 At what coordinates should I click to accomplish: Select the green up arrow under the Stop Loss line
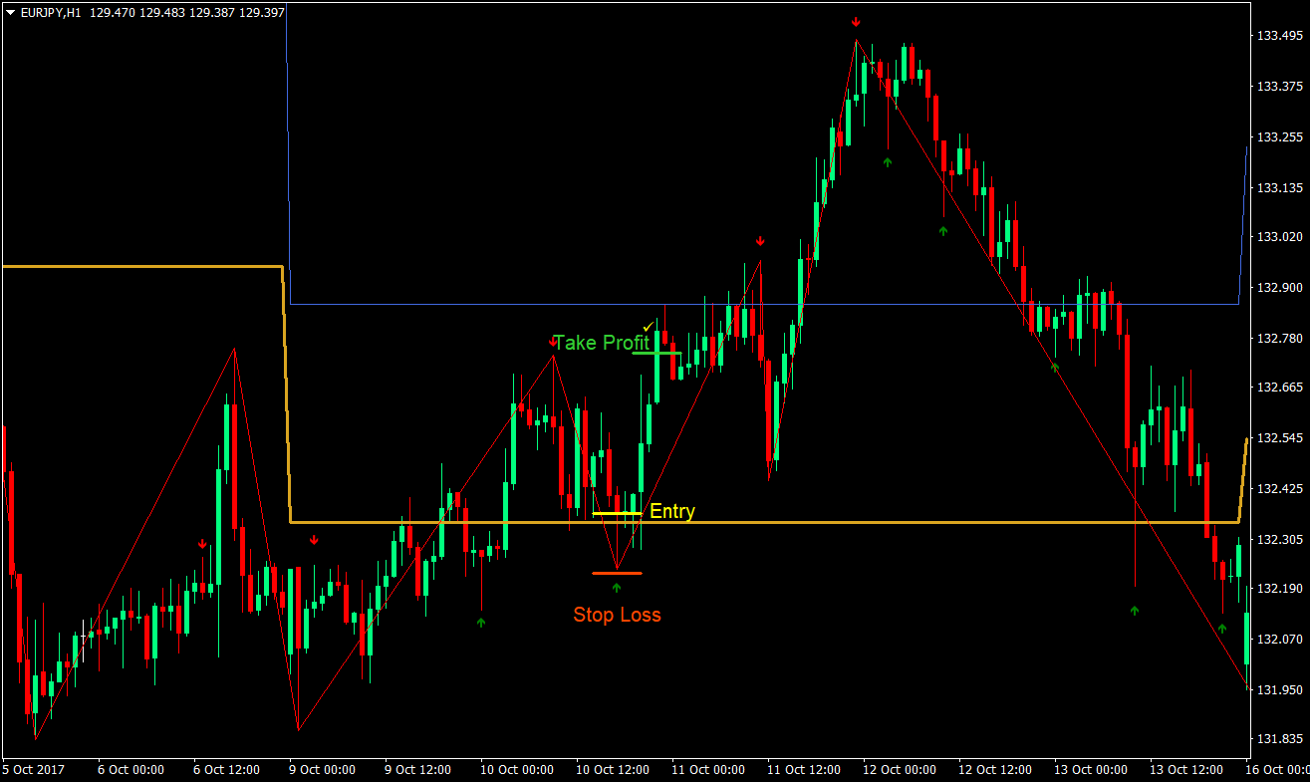(616, 588)
